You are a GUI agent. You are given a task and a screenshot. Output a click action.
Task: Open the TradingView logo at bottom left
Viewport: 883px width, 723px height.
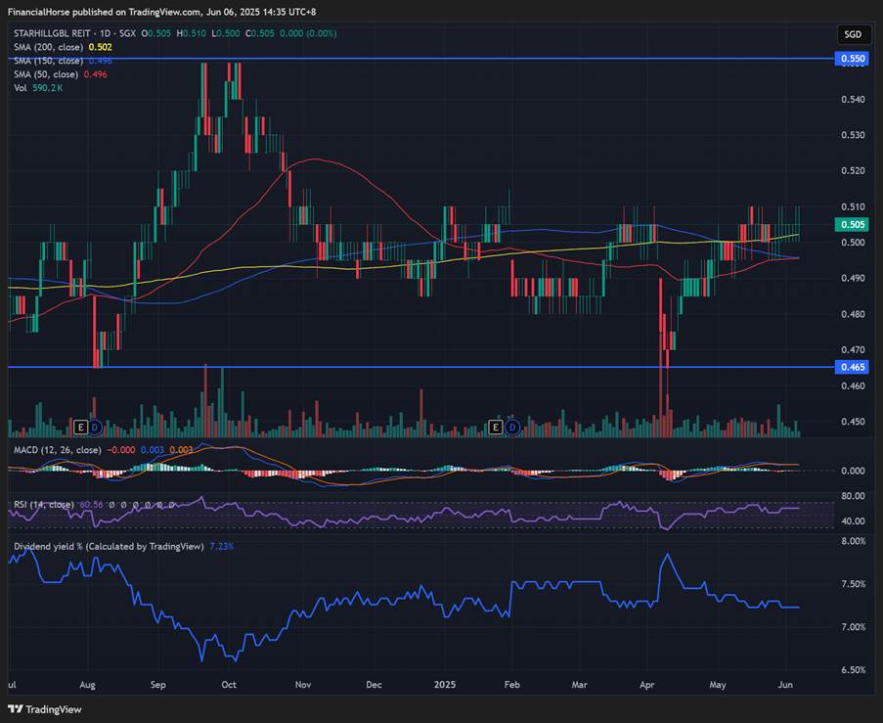[45, 709]
